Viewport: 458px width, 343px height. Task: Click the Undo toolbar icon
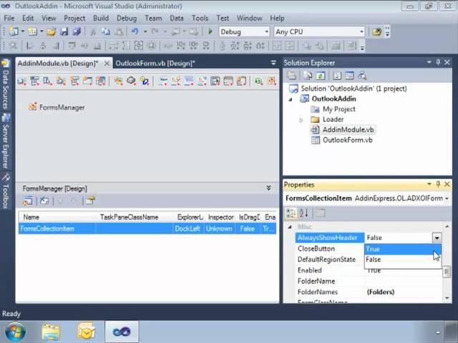coord(135,31)
